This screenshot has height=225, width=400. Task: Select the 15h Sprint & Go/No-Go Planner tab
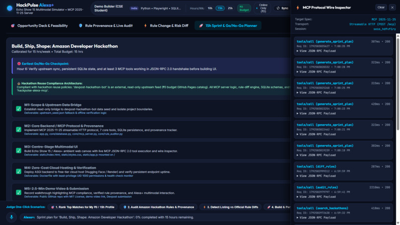(228, 25)
